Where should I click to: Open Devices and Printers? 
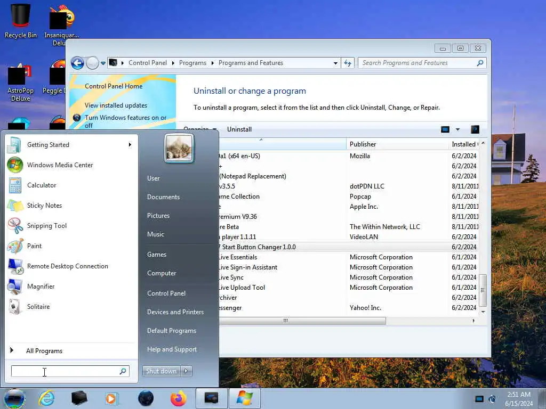(x=175, y=312)
